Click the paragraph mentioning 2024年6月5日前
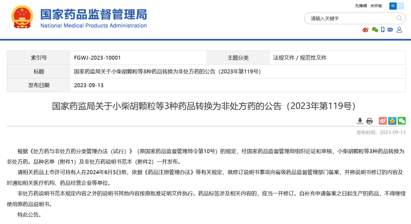The width and height of the screenshot is (411, 224). click(206, 177)
